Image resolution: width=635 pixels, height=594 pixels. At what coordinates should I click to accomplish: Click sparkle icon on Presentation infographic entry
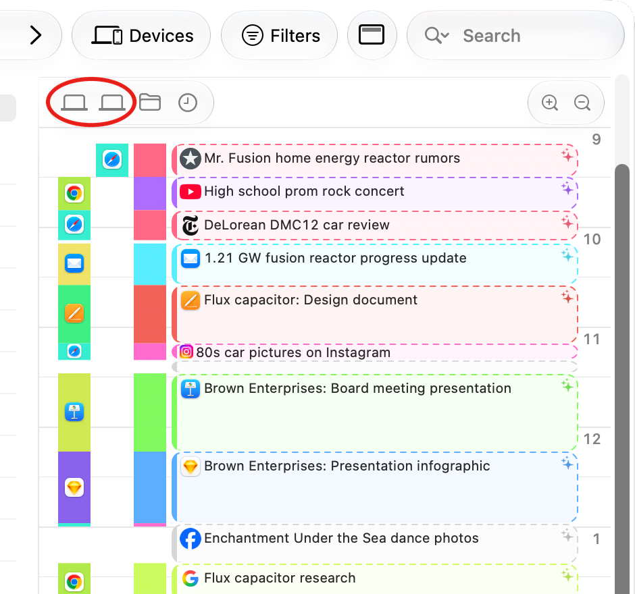coord(567,463)
